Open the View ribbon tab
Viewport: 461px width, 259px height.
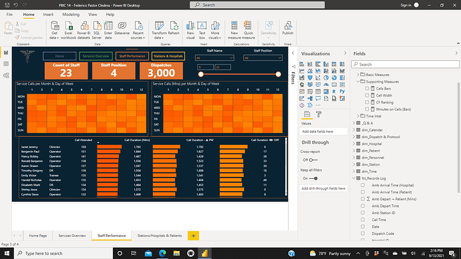pyautogui.click(x=93, y=15)
